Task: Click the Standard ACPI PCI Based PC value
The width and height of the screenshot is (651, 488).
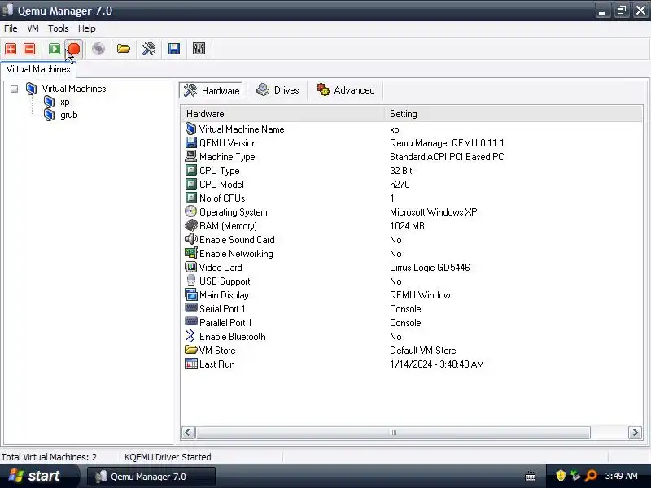Action: 447,157
